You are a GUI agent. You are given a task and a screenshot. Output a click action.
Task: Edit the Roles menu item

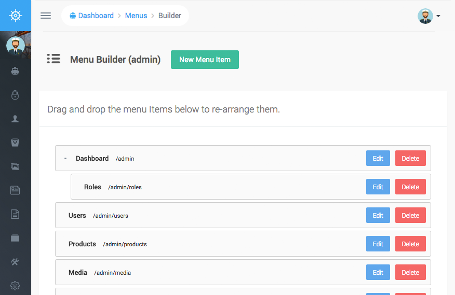tap(378, 187)
